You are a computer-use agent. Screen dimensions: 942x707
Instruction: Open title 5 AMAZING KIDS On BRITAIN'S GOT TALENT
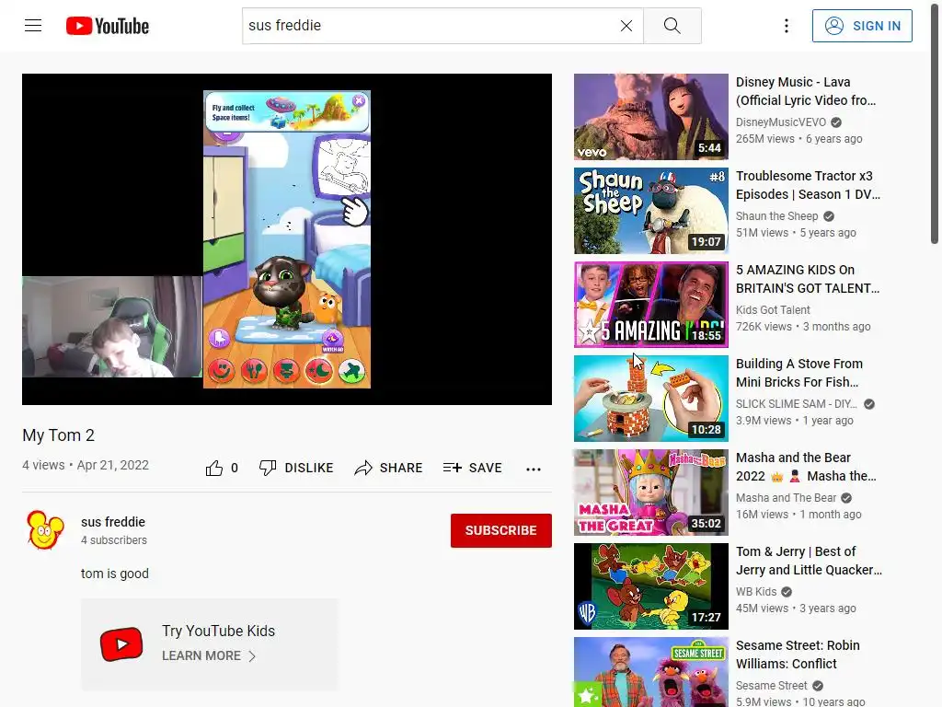click(808, 279)
